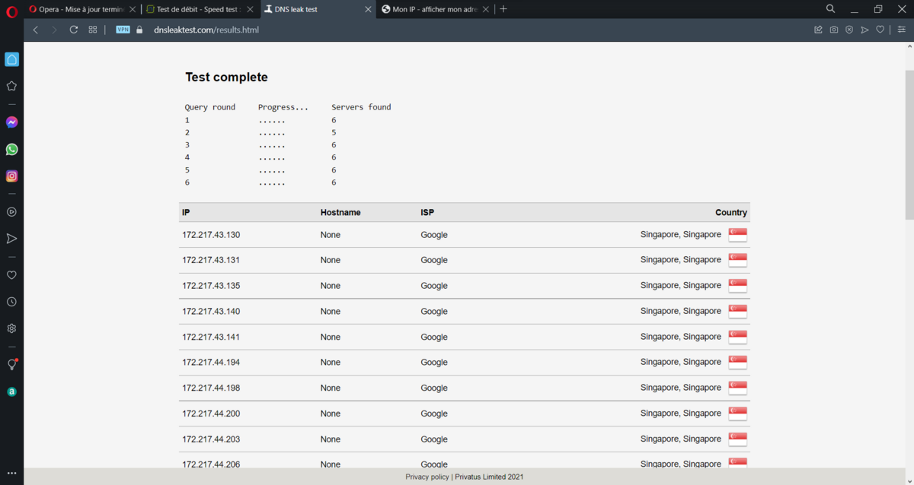Open the Player panel in sidebar
Image resolution: width=914 pixels, height=485 pixels.
click(x=11, y=212)
